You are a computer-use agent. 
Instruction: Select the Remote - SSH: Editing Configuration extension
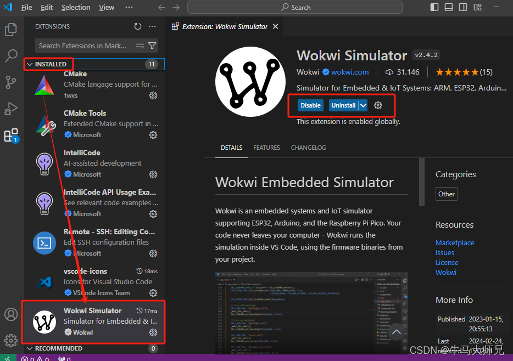coord(94,242)
